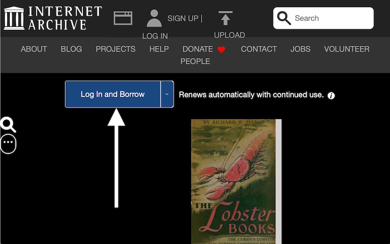
Task: Click the user avatar icon
Action: pos(154,18)
